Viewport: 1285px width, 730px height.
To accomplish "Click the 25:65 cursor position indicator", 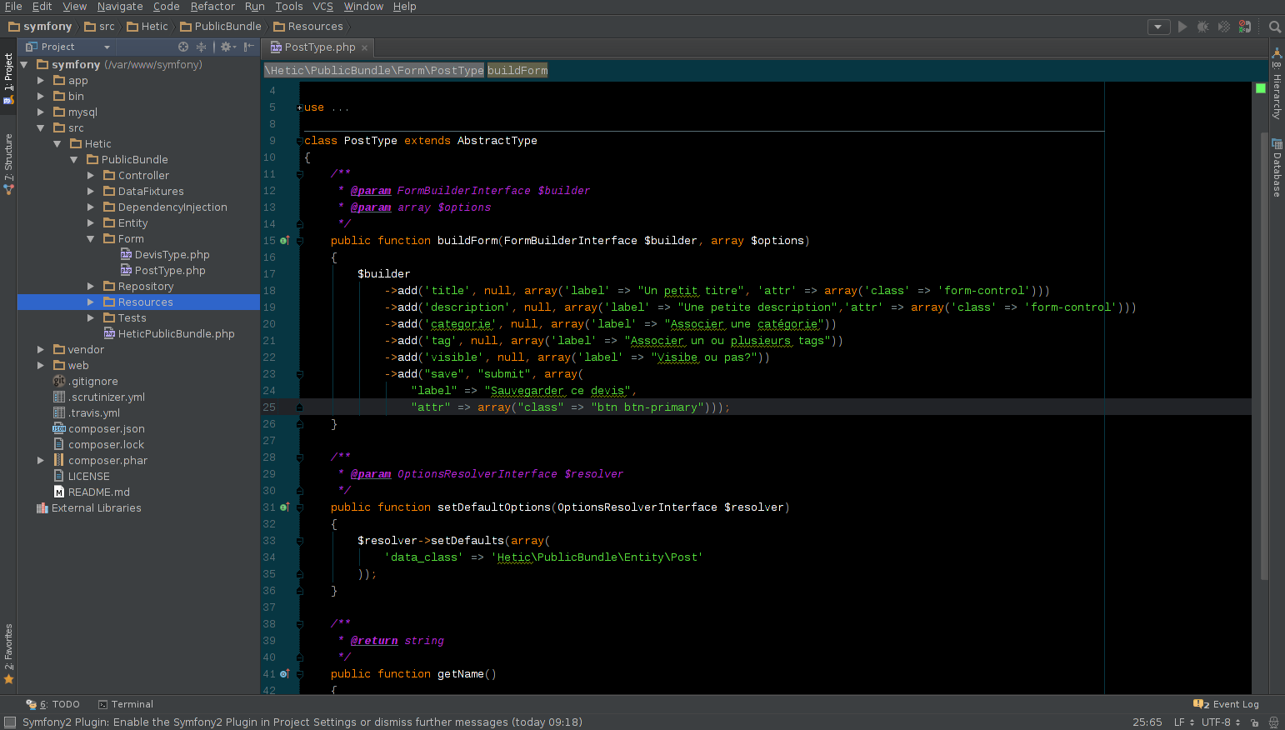I will pyautogui.click(x=1147, y=722).
